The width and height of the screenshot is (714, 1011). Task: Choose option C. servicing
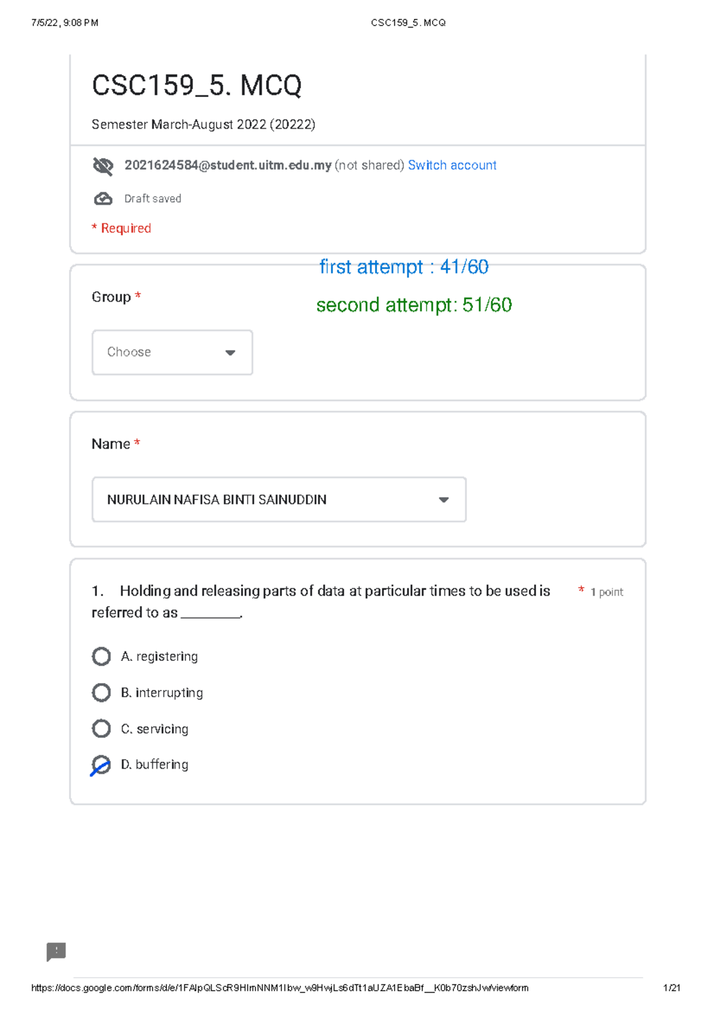pos(102,729)
